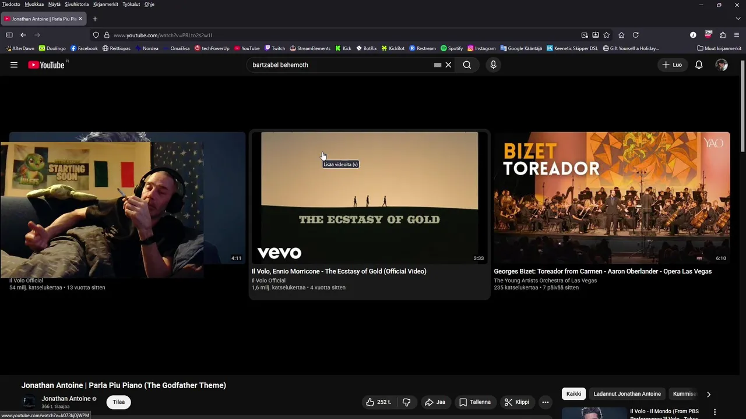Open the Restream bookmark
746x419 pixels.
point(423,48)
